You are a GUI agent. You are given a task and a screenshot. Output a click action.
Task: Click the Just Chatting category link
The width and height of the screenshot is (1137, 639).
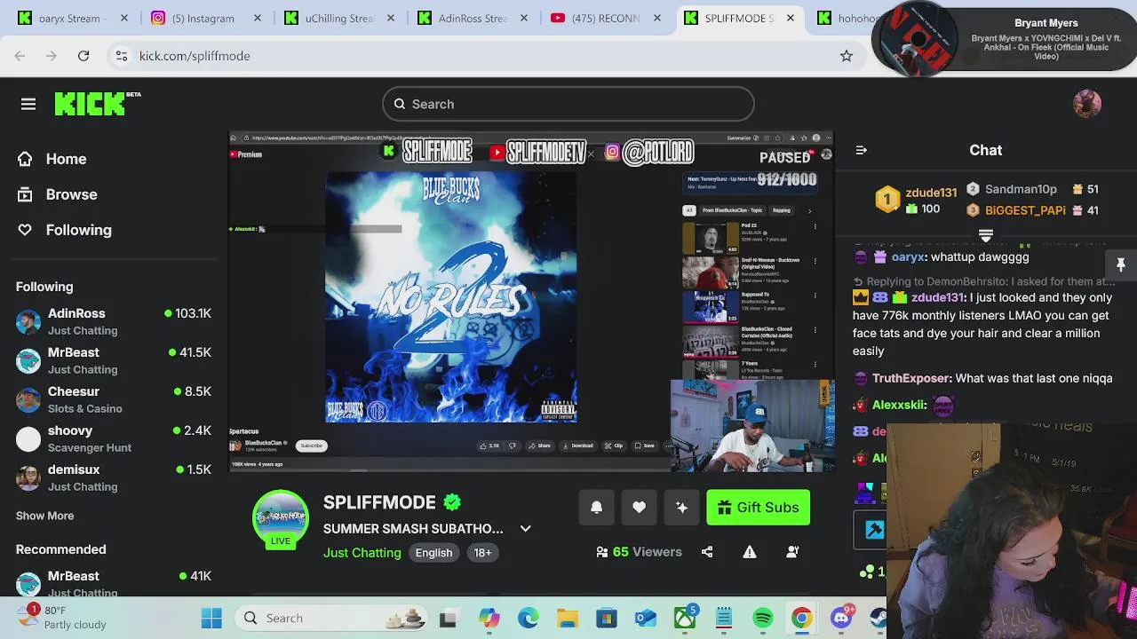(x=362, y=553)
